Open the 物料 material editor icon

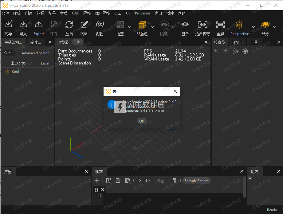pos(84,25)
